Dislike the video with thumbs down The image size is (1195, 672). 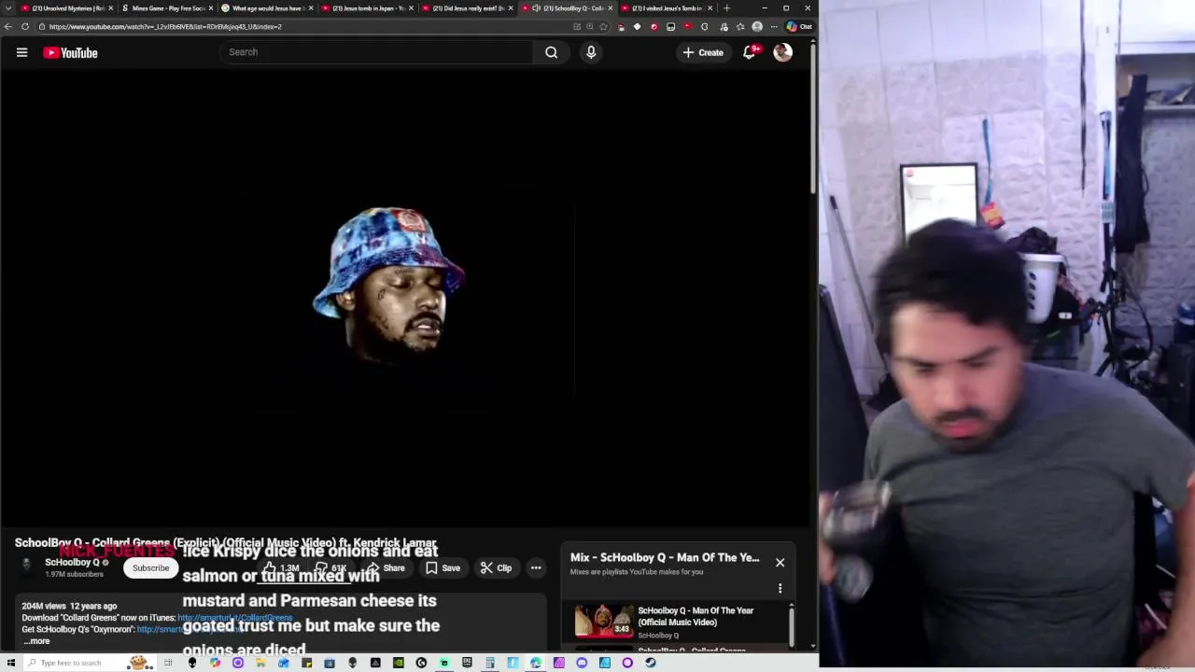coord(330,567)
